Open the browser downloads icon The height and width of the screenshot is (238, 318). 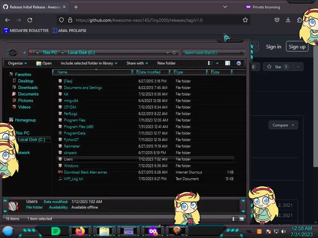[288, 20]
